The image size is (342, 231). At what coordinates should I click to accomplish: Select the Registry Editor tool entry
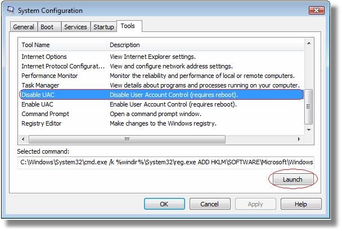(x=161, y=123)
